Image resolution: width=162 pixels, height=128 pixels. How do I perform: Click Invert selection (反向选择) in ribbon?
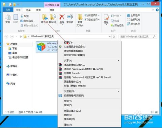133,24
